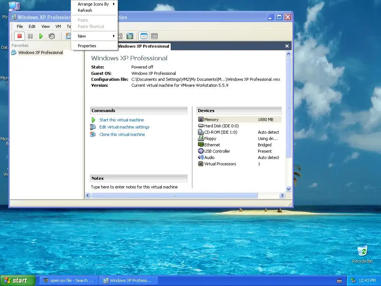Click the green Power On play icon
This screenshot has height=286, width=381.
pyautogui.click(x=41, y=36)
